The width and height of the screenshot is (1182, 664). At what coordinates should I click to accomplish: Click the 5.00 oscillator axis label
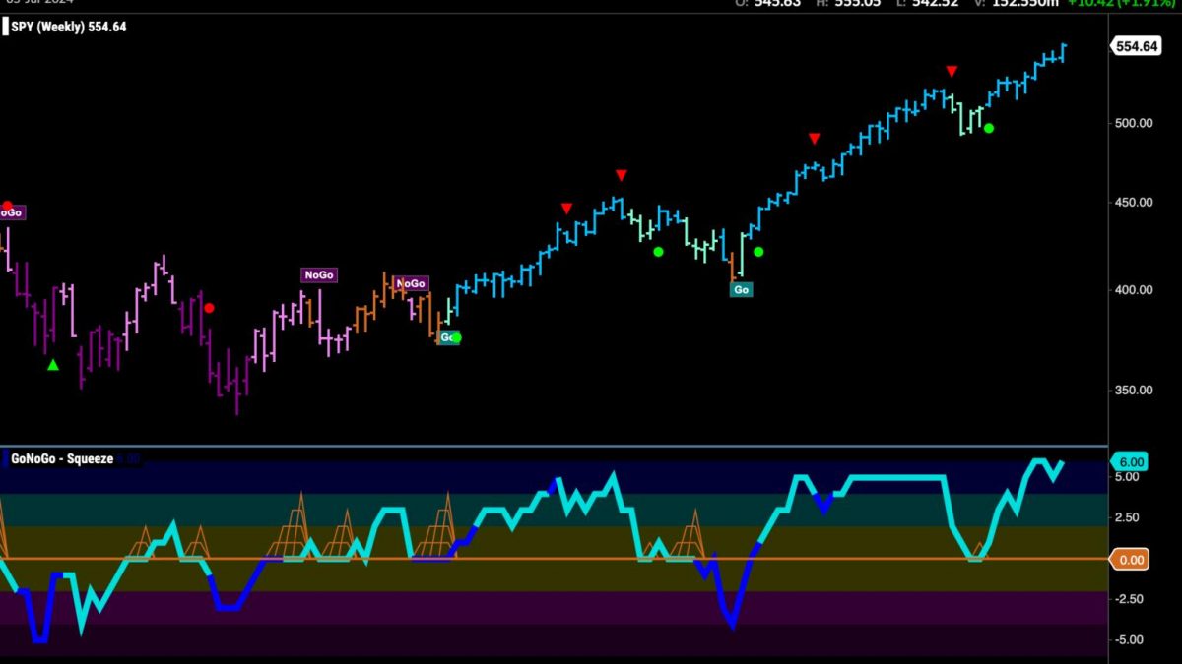tap(1128, 477)
